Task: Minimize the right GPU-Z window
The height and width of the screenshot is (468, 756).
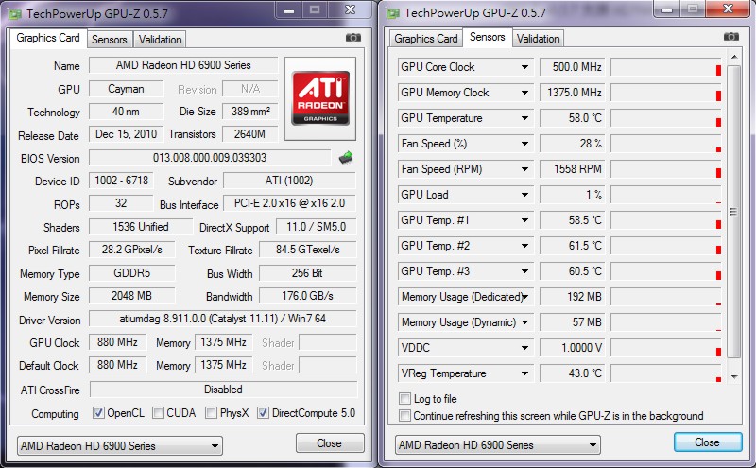Action: coord(667,9)
